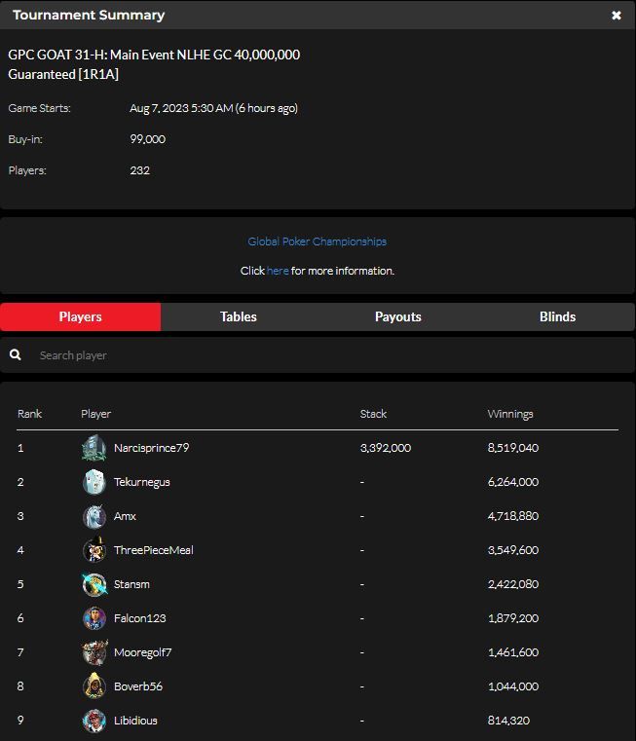
Task: Click the Stack column header
Action: (373, 414)
